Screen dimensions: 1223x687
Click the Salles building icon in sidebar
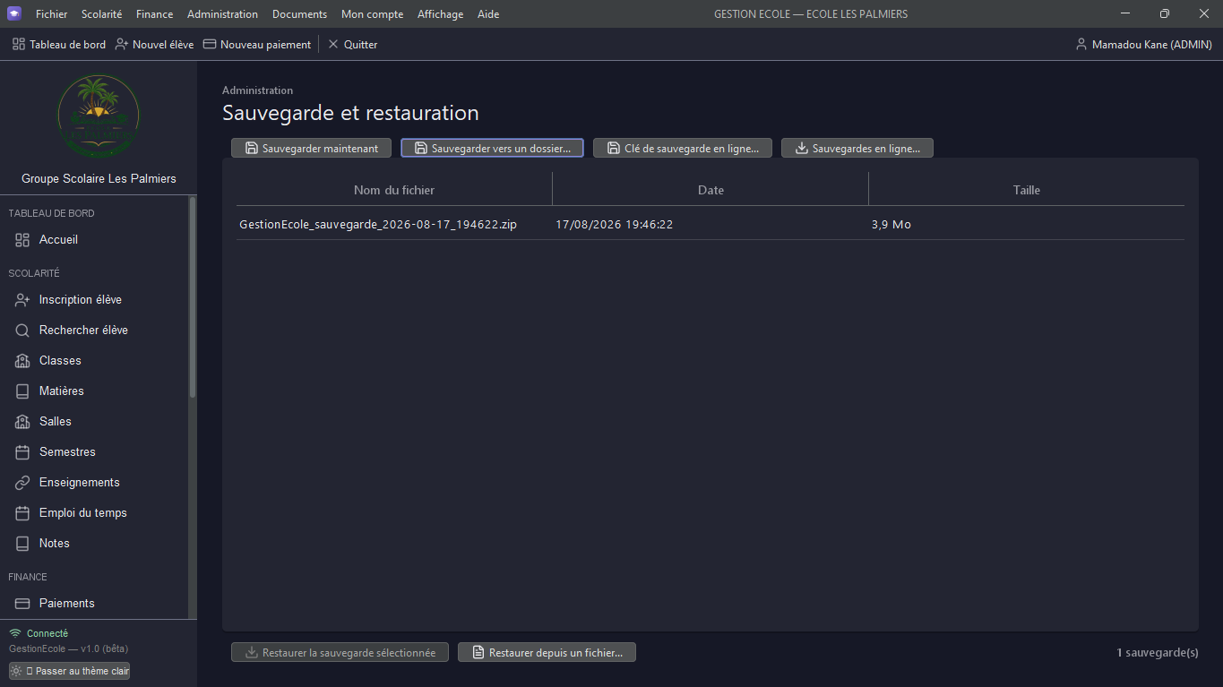click(22, 422)
